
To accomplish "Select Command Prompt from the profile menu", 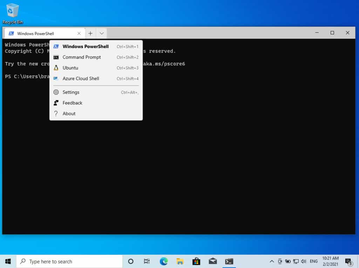I will [82, 57].
